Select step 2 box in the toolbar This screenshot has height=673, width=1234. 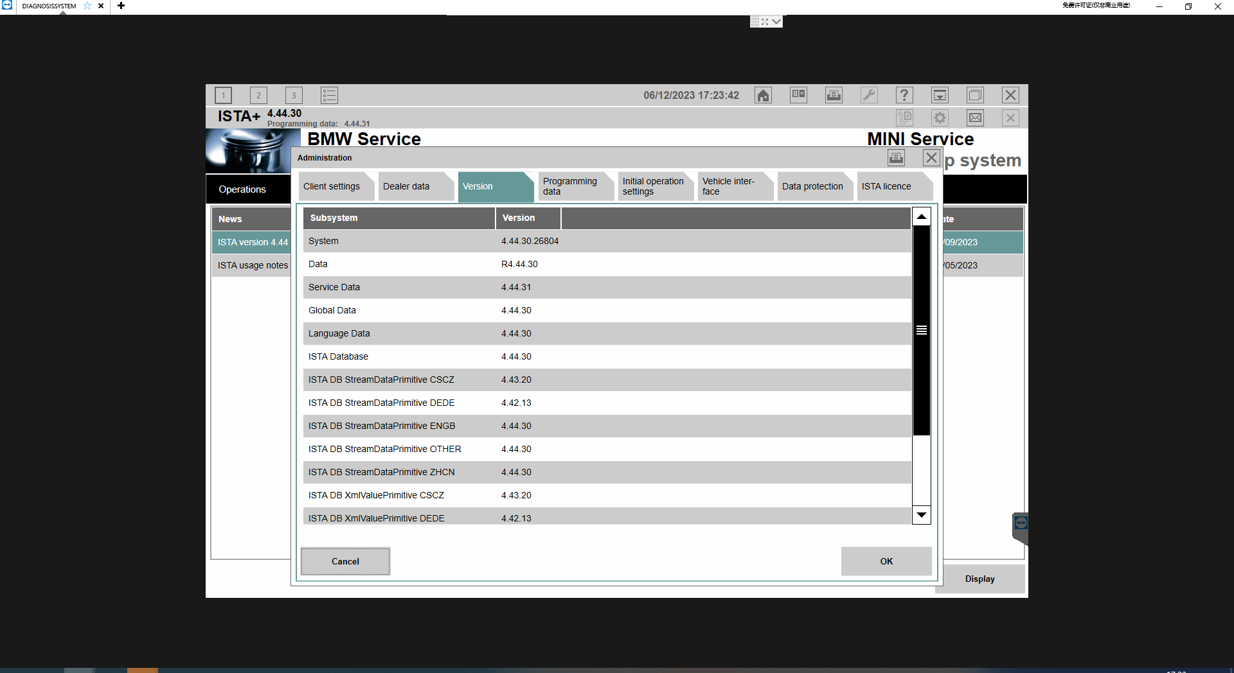click(x=258, y=96)
